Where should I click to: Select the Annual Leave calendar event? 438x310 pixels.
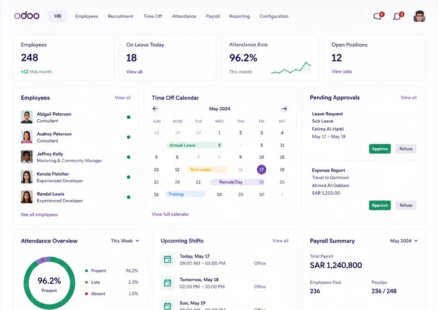tap(195, 145)
